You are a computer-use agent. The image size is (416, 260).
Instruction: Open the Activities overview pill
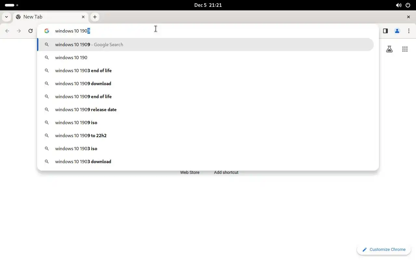pos(12,5)
